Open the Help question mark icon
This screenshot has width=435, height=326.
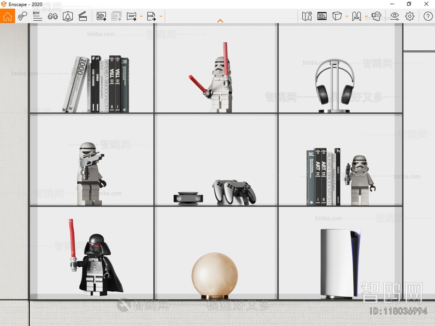click(428, 16)
